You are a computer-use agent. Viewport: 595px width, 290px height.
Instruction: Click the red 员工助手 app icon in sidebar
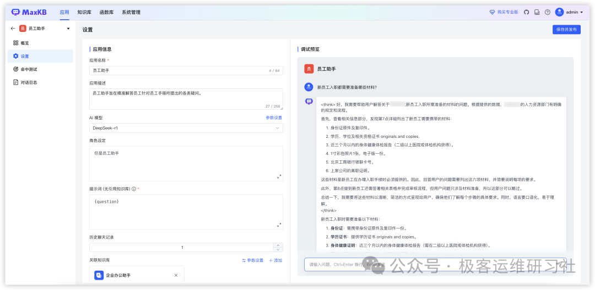click(x=23, y=29)
